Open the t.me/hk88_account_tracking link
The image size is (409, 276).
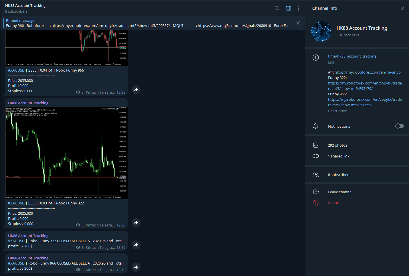352,56
